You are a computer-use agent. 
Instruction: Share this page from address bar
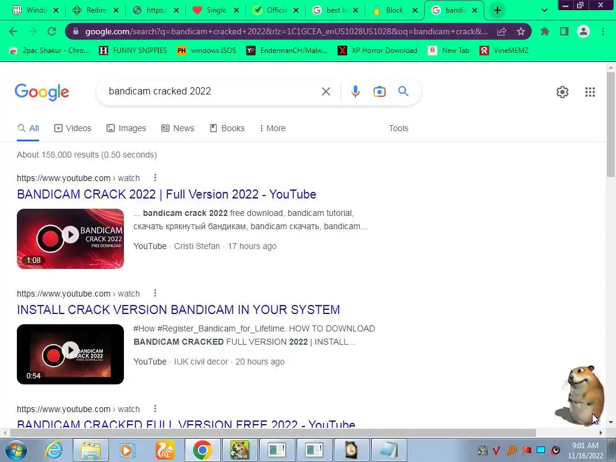(502, 32)
